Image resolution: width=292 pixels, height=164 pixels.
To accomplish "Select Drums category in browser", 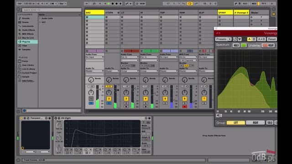I will 26,22.
